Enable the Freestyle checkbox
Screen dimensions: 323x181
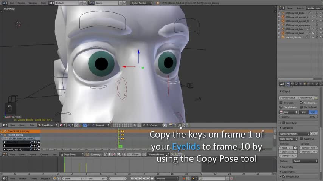(284, 123)
